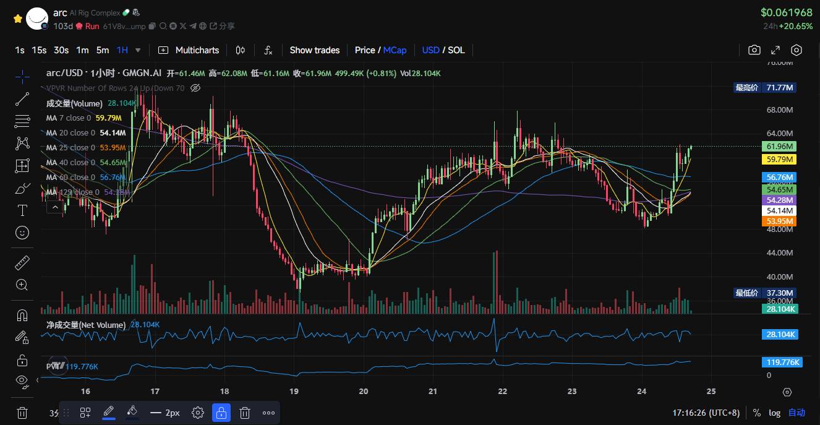Open the emoji icons tool
This screenshot has width=820, height=425.
tap(22, 233)
